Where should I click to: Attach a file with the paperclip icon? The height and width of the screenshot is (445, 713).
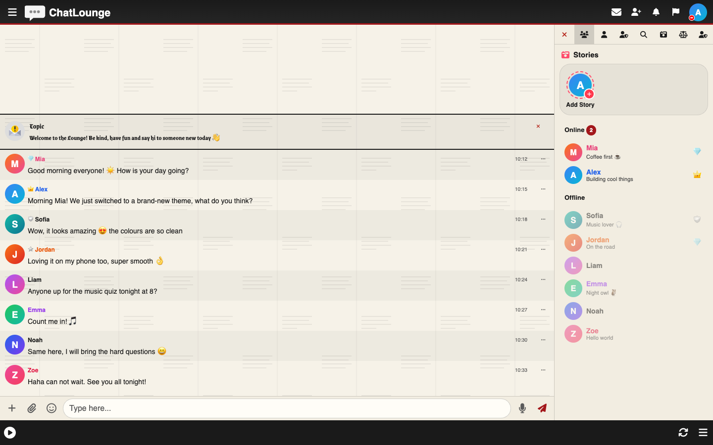coord(32,408)
